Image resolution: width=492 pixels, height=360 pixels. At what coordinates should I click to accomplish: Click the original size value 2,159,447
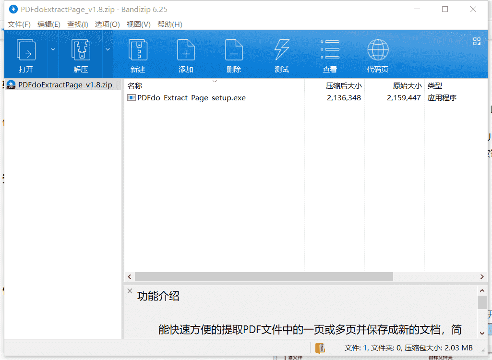[404, 97]
